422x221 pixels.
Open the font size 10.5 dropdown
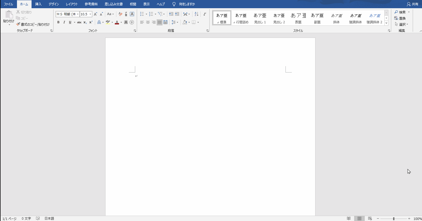[x=90, y=14]
